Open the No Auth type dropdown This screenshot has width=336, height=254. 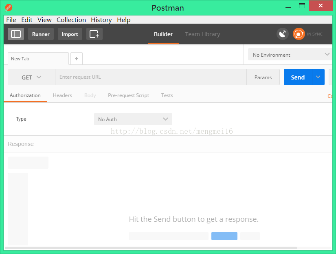(133, 119)
